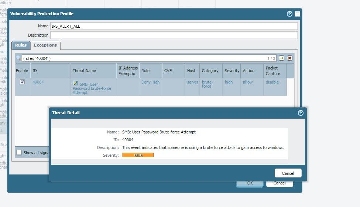Click the Threat Detail help icon
The width and height of the screenshot is (360, 207).
tap(301, 113)
